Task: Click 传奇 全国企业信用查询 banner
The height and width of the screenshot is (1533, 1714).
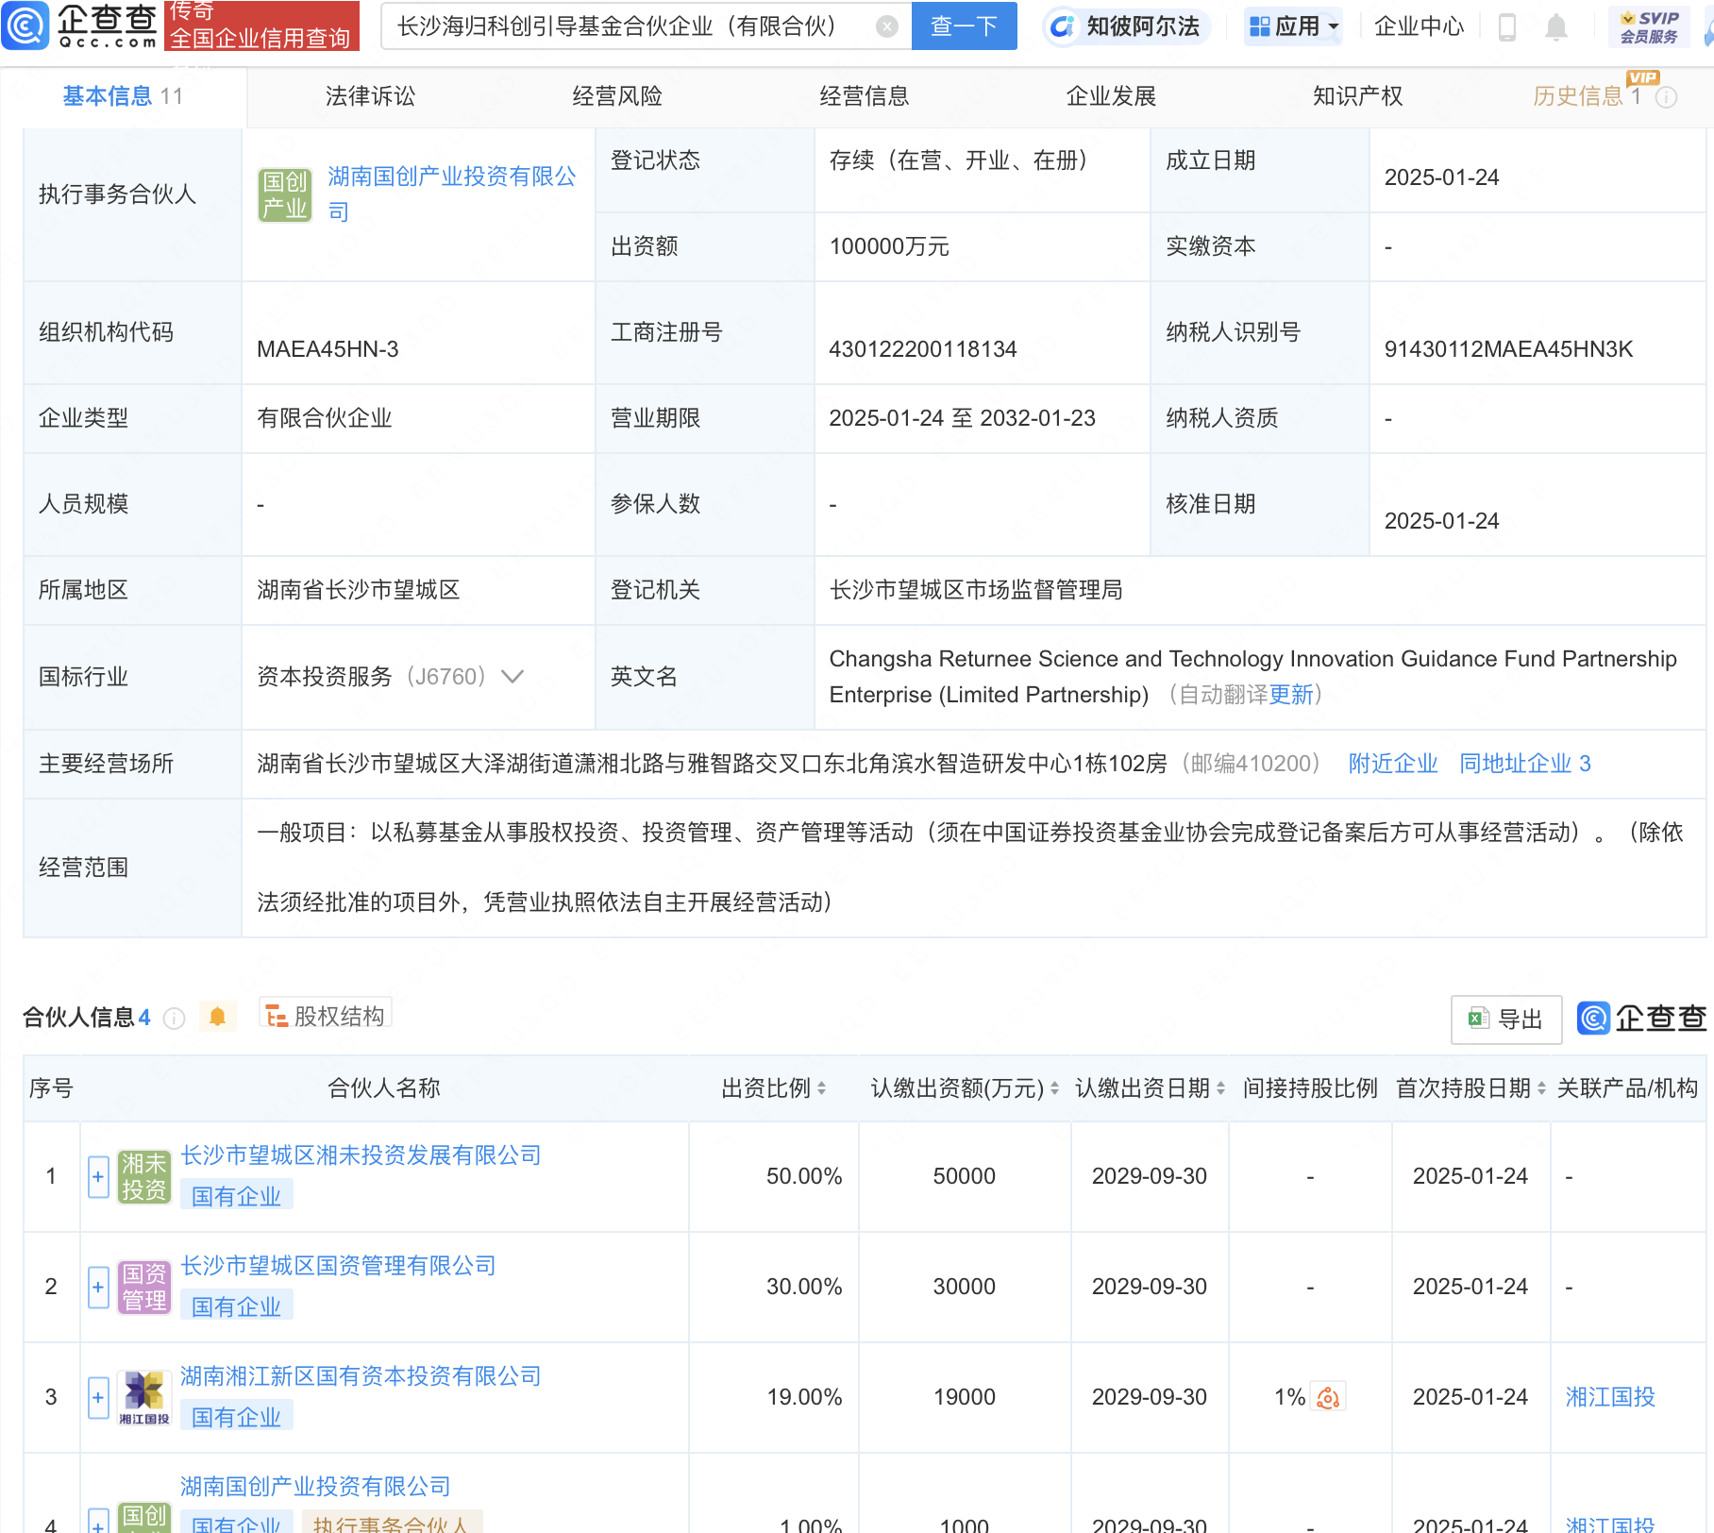Action: click(261, 25)
